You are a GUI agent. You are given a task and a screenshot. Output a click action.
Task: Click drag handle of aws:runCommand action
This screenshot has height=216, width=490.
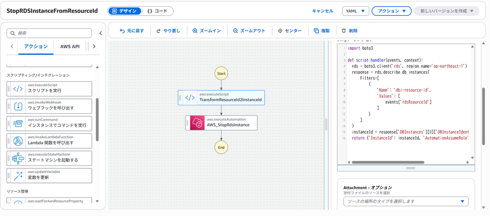click(9, 124)
